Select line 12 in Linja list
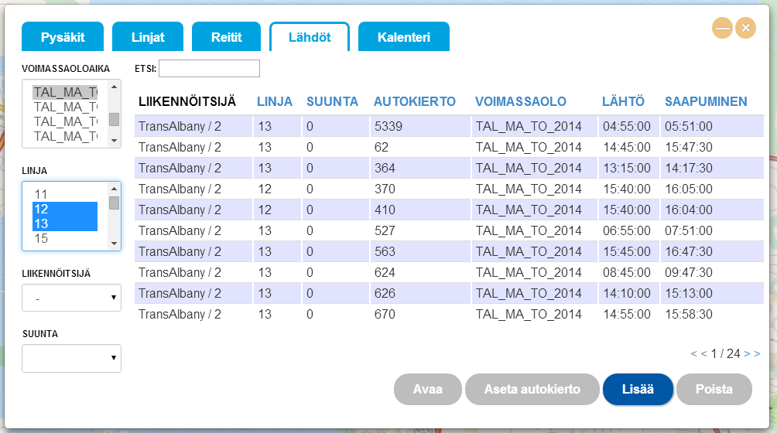This screenshot has width=777, height=433. click(x=65, y=209)
